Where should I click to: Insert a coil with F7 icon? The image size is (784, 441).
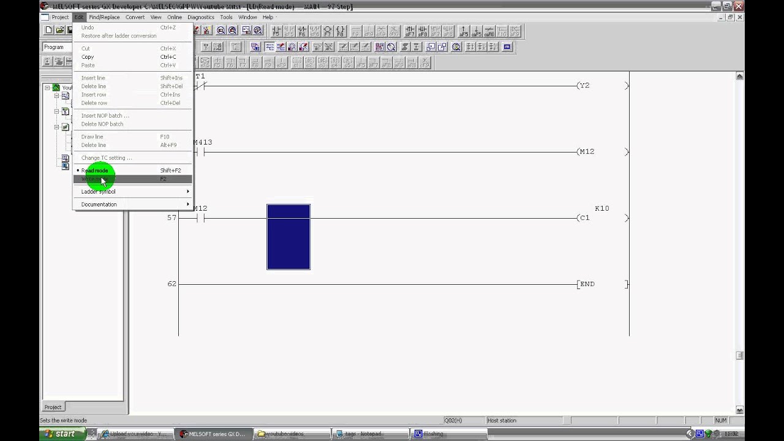328,31
